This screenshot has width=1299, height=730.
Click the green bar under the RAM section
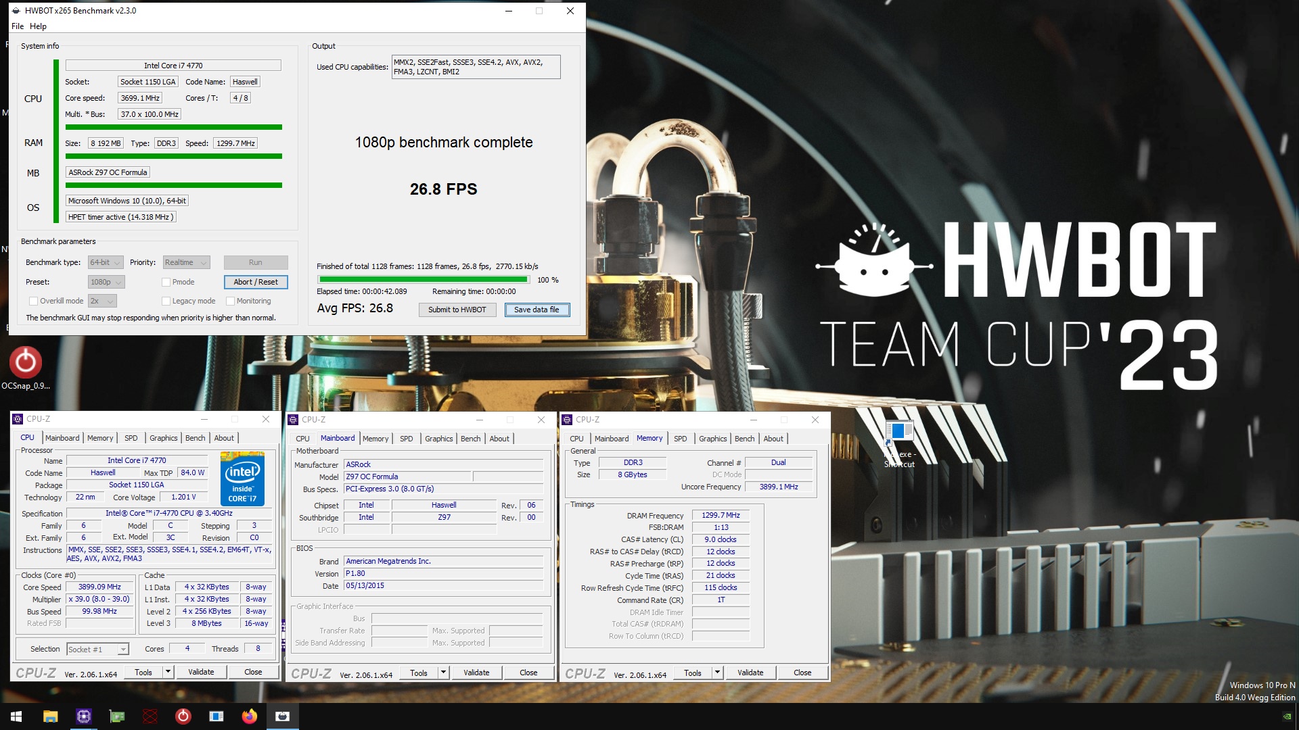[174, 156]
